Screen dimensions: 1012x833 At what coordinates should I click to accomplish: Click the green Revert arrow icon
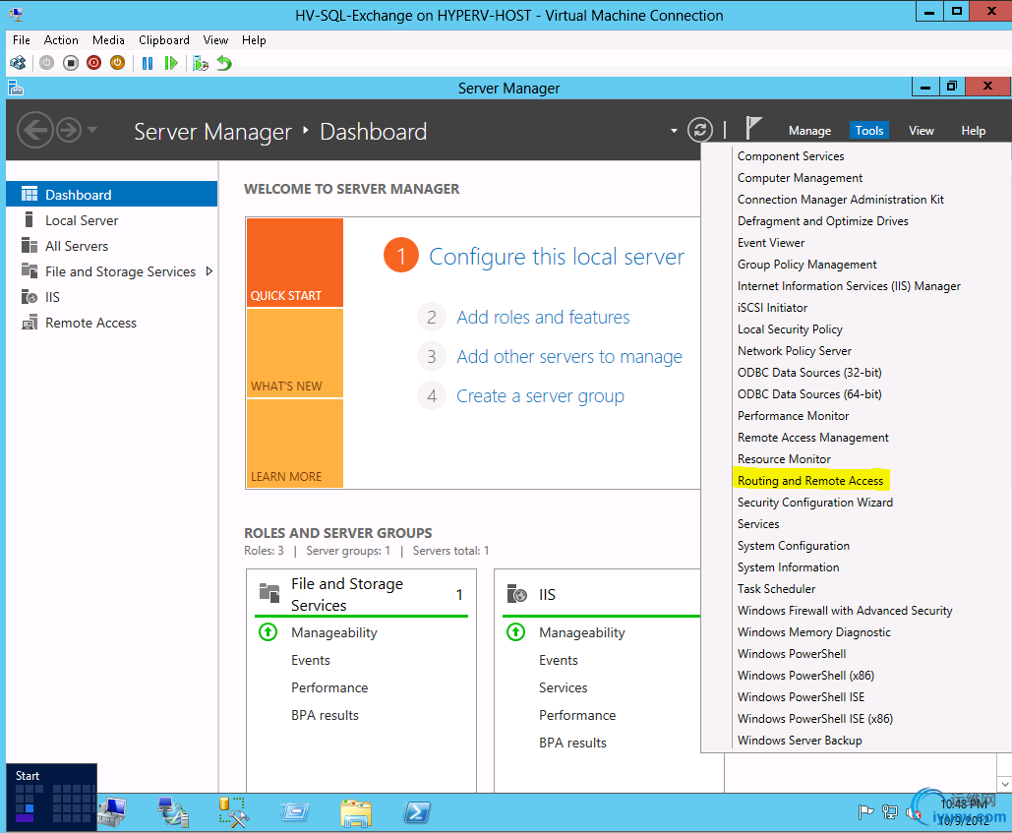[224, 63]
